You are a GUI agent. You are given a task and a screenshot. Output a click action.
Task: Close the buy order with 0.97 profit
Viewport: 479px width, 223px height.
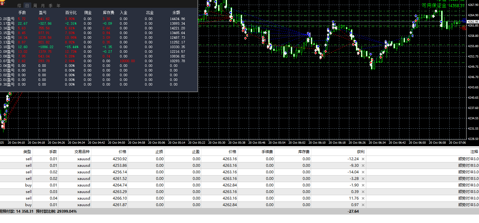[363, 205]
